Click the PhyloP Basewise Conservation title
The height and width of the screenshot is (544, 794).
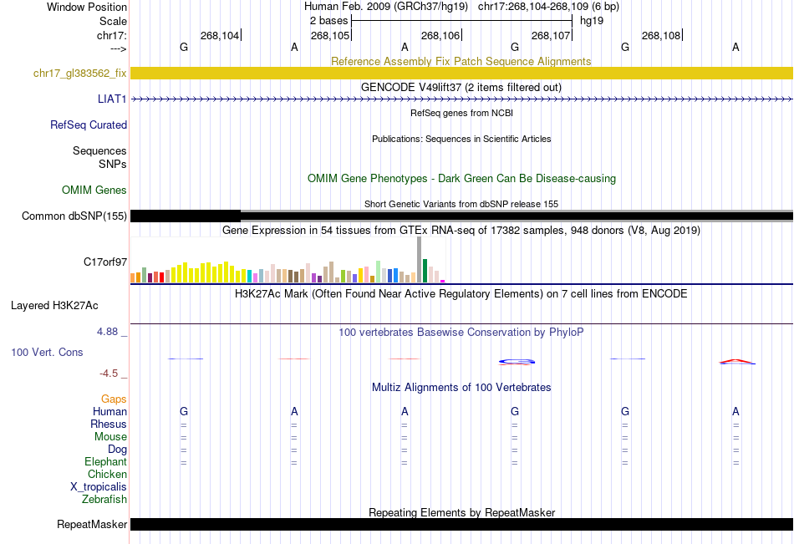(461, 333)
